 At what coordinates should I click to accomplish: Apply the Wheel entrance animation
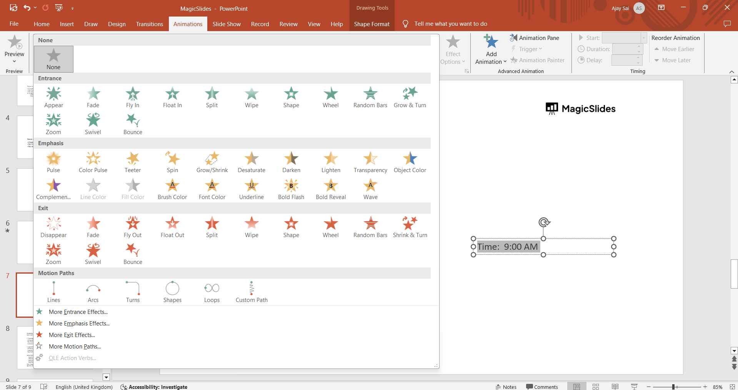(x=331, y=97)
